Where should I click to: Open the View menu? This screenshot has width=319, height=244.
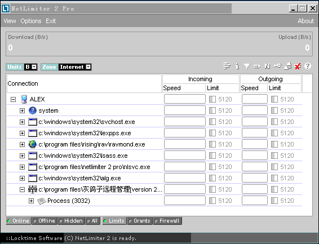pyautogui.click(x=10, y=21)
